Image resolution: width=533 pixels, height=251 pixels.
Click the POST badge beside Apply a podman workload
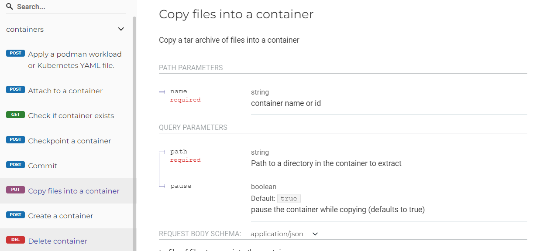click(x=15, y=53)
